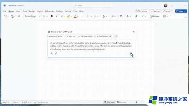Click the Search box in title bar

pyautogui.click(x=93, y=5)
